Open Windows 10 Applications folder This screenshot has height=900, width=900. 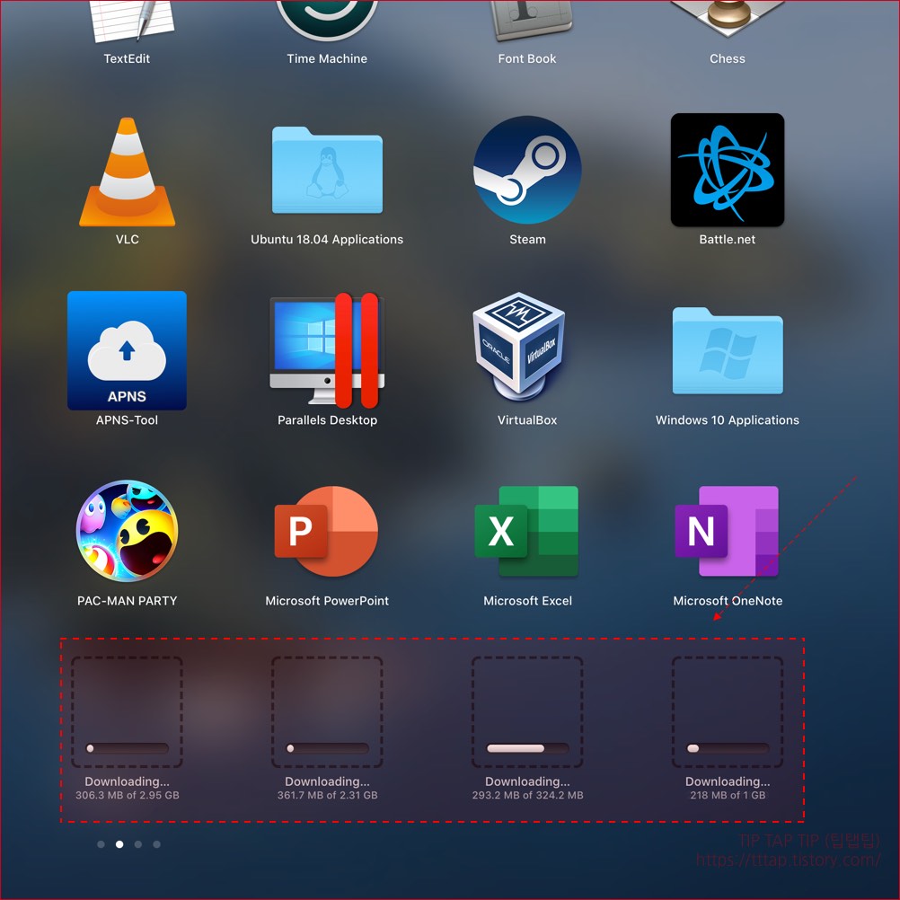coord(728,350)
